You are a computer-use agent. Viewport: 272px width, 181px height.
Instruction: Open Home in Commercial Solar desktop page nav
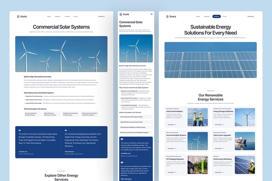(x=49, y=17)
